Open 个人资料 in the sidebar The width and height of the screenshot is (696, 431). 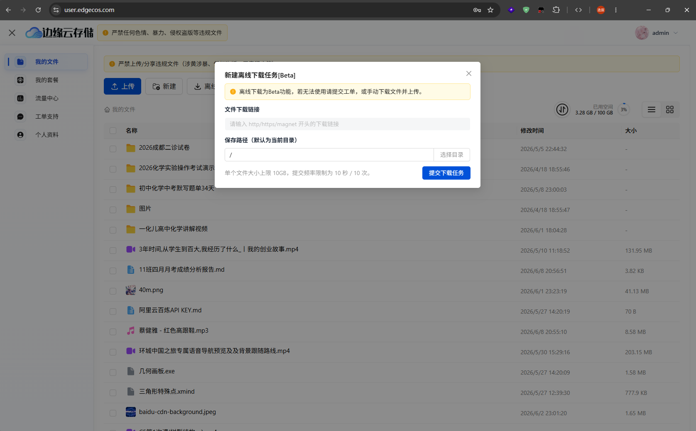coord(47,135)
